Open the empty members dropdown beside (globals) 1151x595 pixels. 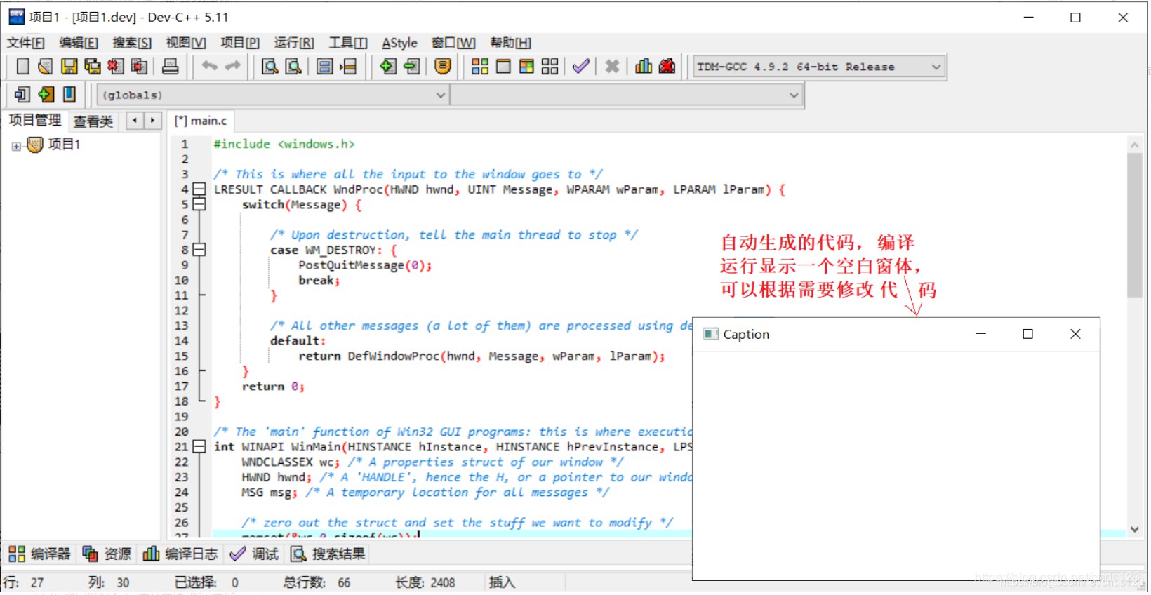[626, 95]
